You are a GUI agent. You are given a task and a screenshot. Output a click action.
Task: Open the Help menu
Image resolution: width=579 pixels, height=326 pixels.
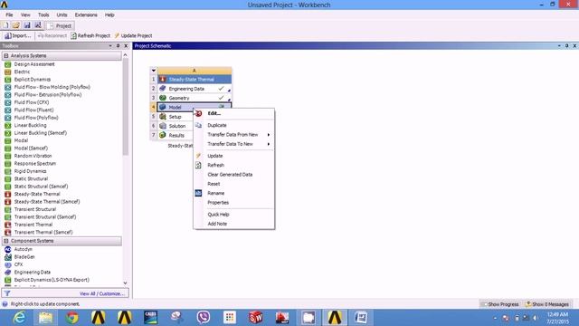(x=109, y=15)
